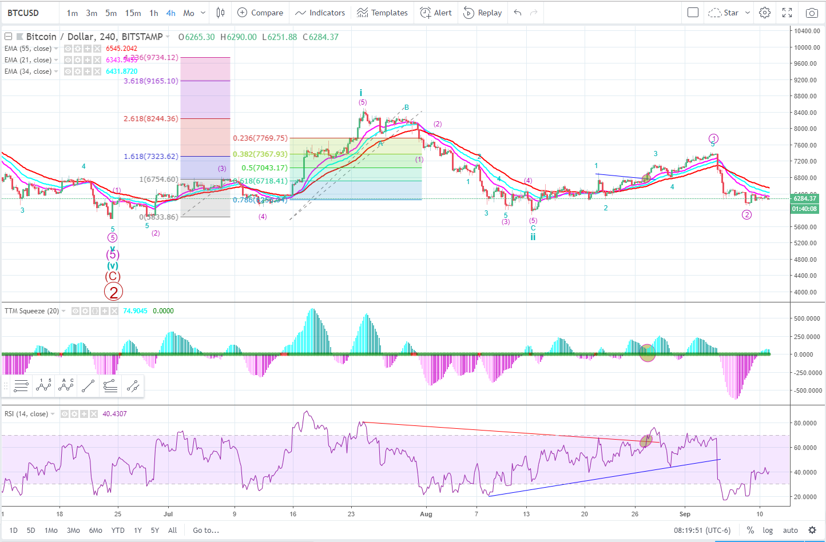This screenshot has width=826, height=542.
Task: Open settings for EMA (34, close)
Action: coord(78,71)
